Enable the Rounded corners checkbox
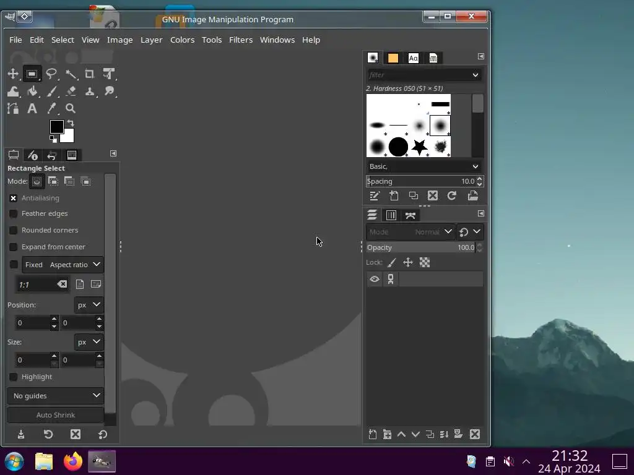This screenshot has width=634, height=475. coord(14,230)
